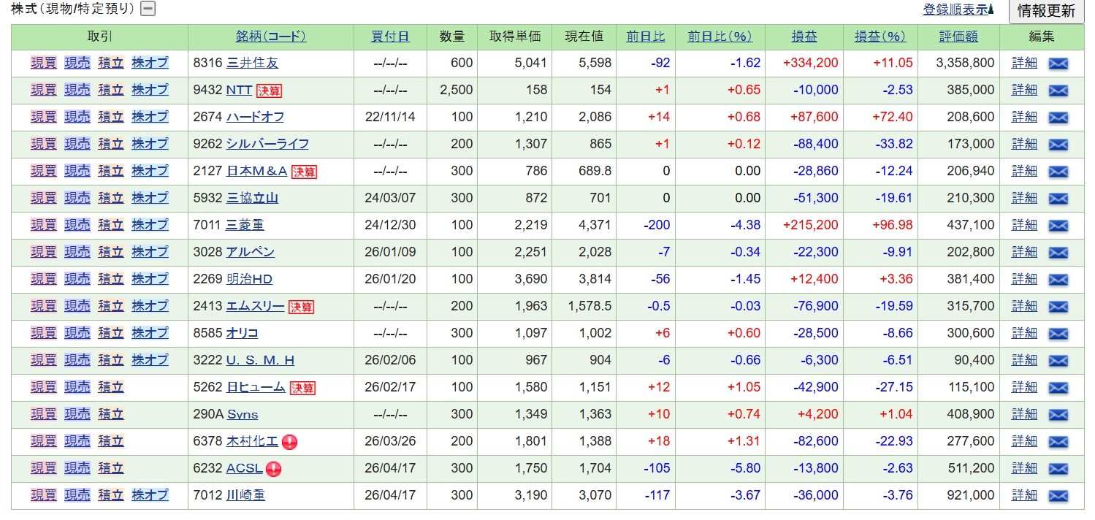This screenshot has width=1095, height=520.
Task: Sort by the 登録順表示 link
Action: pyautogui.click(x=958, y=9)
